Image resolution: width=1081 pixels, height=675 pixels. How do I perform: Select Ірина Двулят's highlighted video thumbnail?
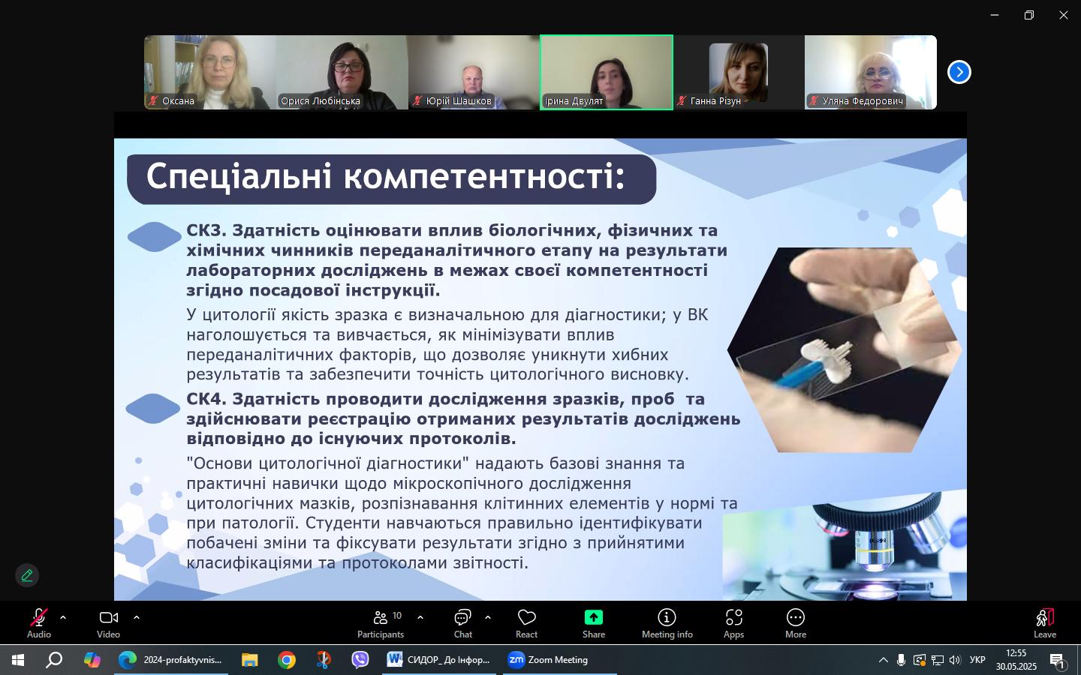pyautogui.click(x=607, y=72)
